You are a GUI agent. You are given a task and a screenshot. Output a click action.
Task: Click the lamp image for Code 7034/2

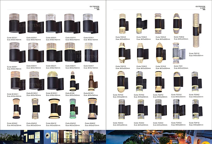pos(196,82)
